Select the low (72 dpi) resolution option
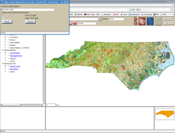175x133 pixels. tap(3, 15)
